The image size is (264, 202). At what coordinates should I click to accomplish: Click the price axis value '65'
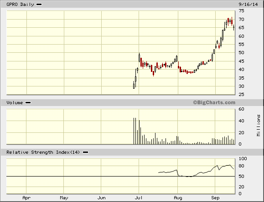[x=242, y=28]
